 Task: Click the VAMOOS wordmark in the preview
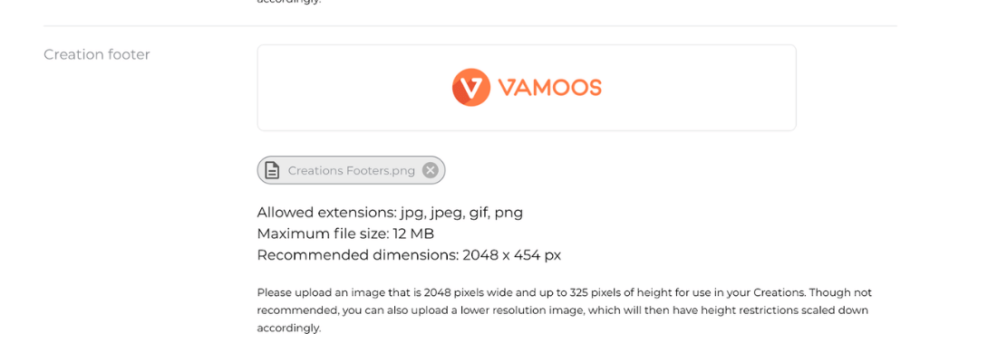click(549, 87)
